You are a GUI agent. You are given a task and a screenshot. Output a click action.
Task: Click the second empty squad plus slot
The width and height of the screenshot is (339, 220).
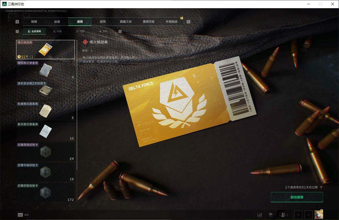coord(309,215)
